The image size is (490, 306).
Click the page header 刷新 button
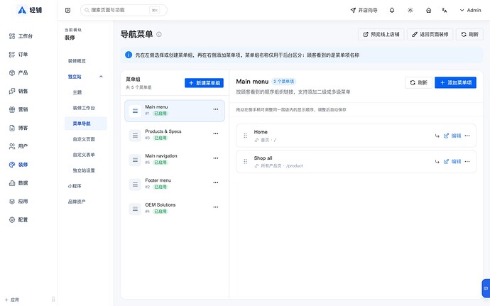pos(469,34)
